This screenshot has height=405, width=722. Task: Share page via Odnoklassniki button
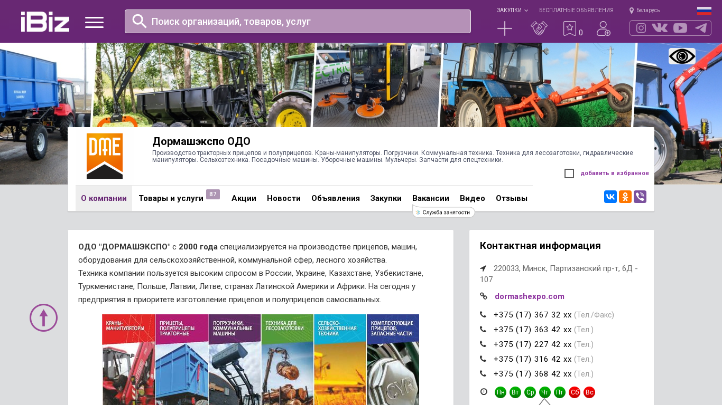pyautogui.click(x=625, y=197)
